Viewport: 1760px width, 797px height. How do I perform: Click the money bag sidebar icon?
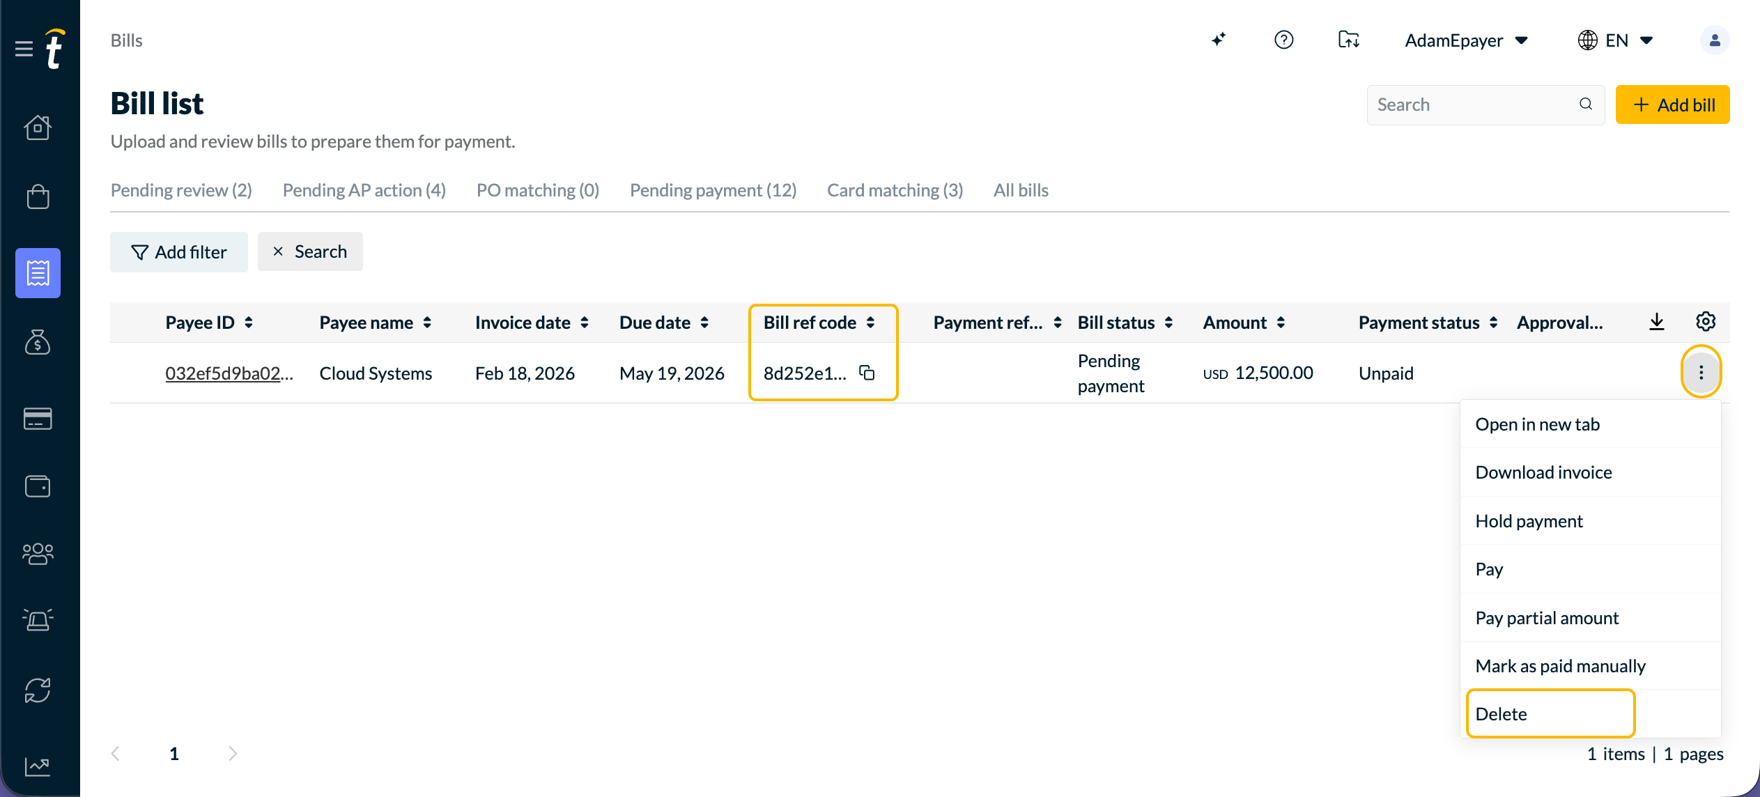[x=38, y=341]
